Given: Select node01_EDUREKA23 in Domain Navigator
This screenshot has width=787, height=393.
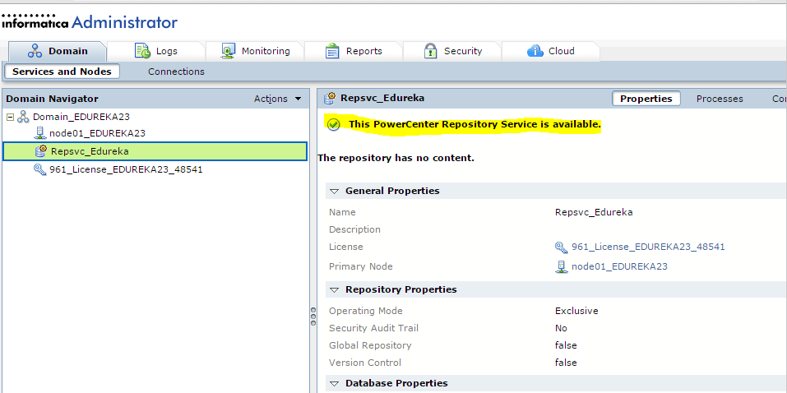Looking at the screenshot, I should pyautogui.click(x=97, y=133).
